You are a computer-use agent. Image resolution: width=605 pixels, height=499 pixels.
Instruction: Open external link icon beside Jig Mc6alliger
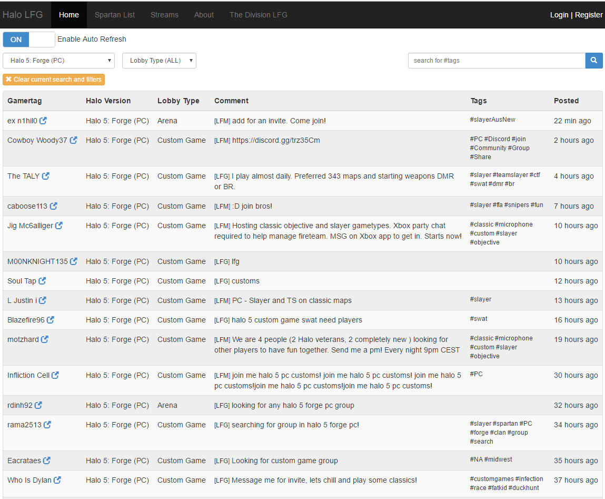(59, 226)
